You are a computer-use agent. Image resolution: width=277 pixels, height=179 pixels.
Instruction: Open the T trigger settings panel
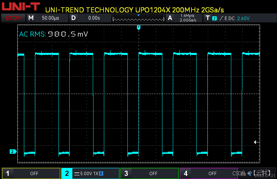tap(240, 18)
